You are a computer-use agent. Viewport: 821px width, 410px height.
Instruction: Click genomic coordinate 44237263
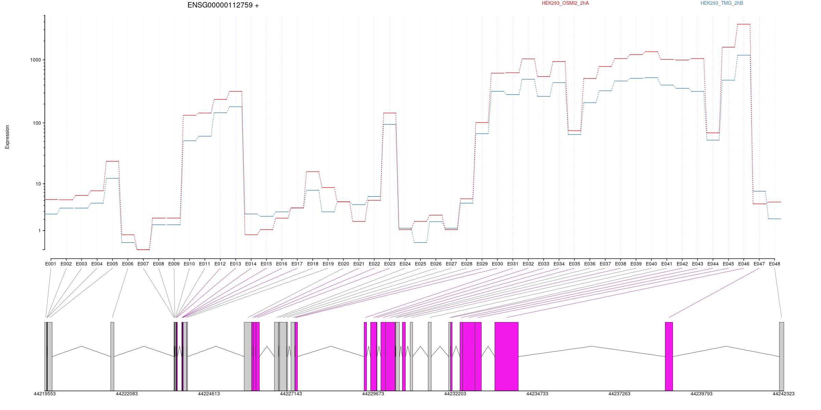[619, 394]
